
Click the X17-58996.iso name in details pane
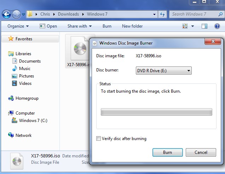point(46,156)
